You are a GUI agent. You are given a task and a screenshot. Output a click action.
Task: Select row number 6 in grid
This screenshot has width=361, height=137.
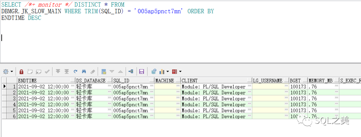(12, 116)
